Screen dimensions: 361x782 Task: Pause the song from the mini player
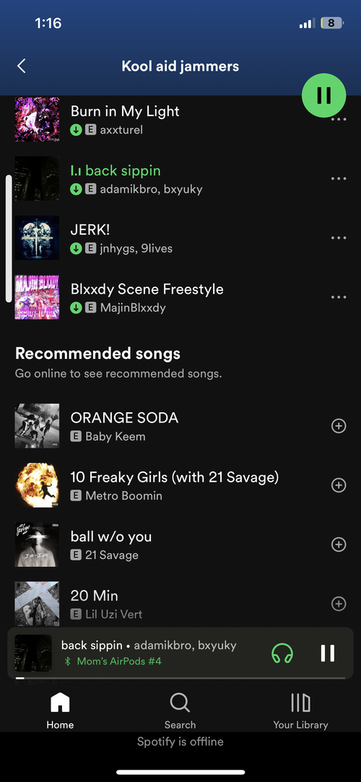click(x=328, y=653)
